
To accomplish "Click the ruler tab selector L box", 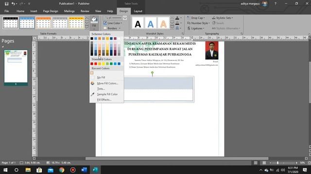I will pyautogui.click(x=35, y=38).
